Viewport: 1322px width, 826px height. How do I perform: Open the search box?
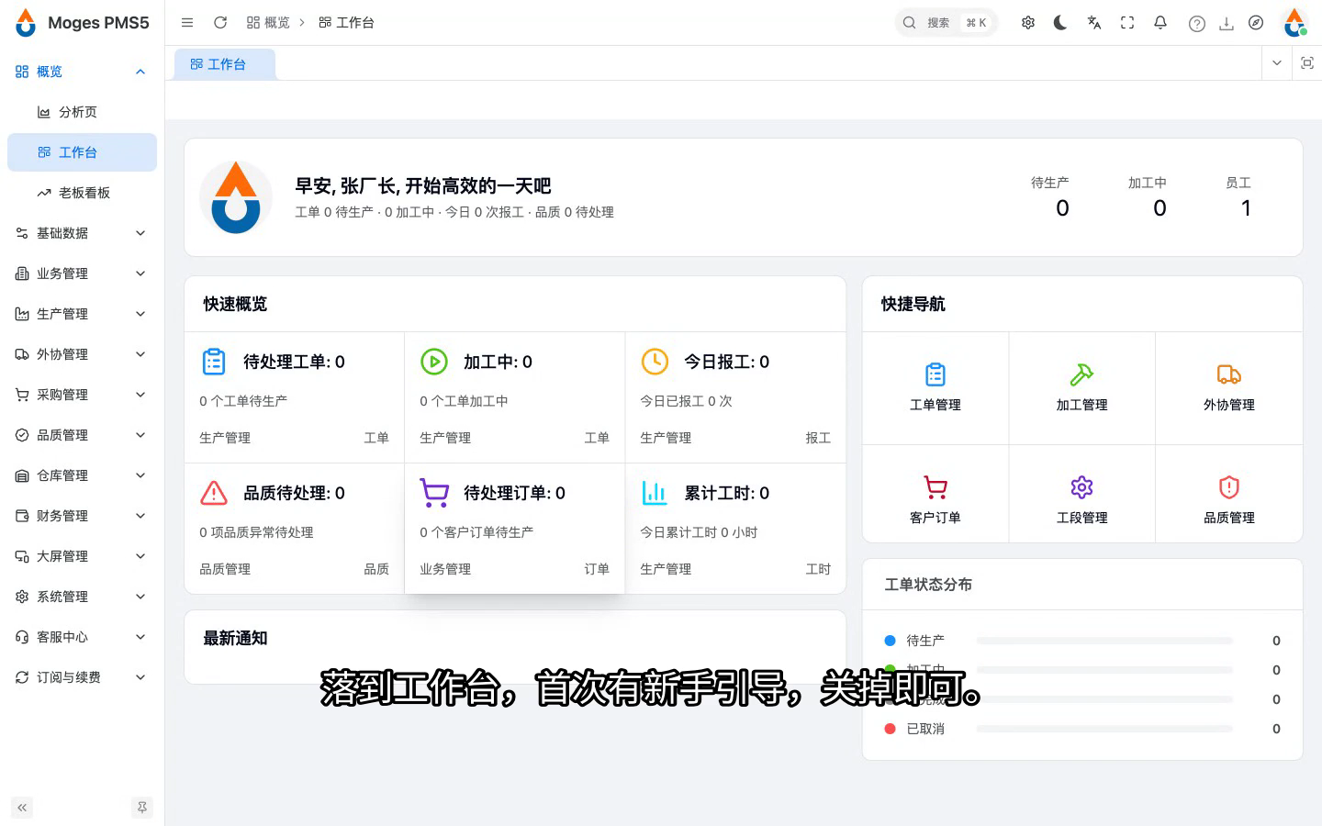(946, 23)
